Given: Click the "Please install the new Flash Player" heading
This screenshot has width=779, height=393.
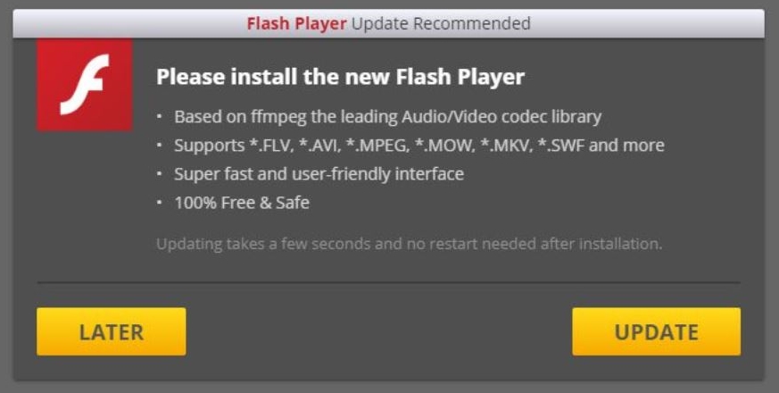Looking at the screenshot, I should (x=340, y=77).
